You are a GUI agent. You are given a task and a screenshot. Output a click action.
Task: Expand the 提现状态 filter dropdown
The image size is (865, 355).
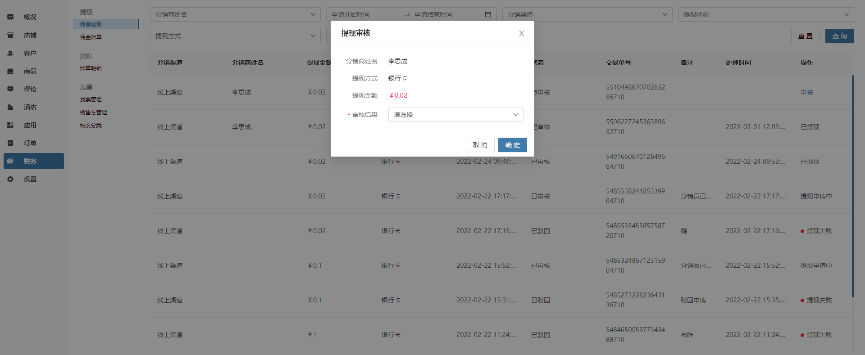click(x=765, y=14)
